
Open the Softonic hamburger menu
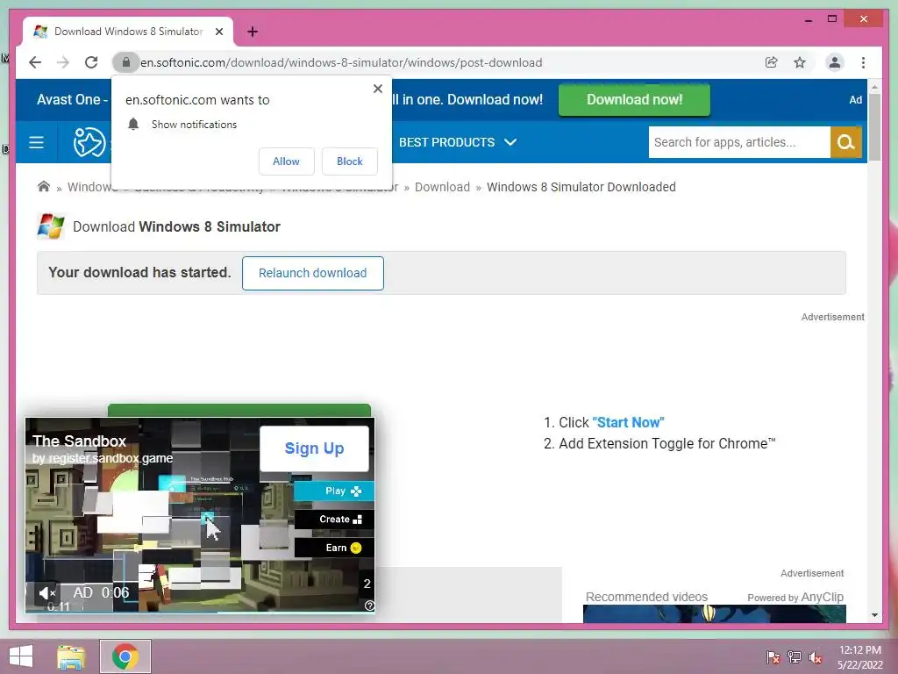[36, 142]
